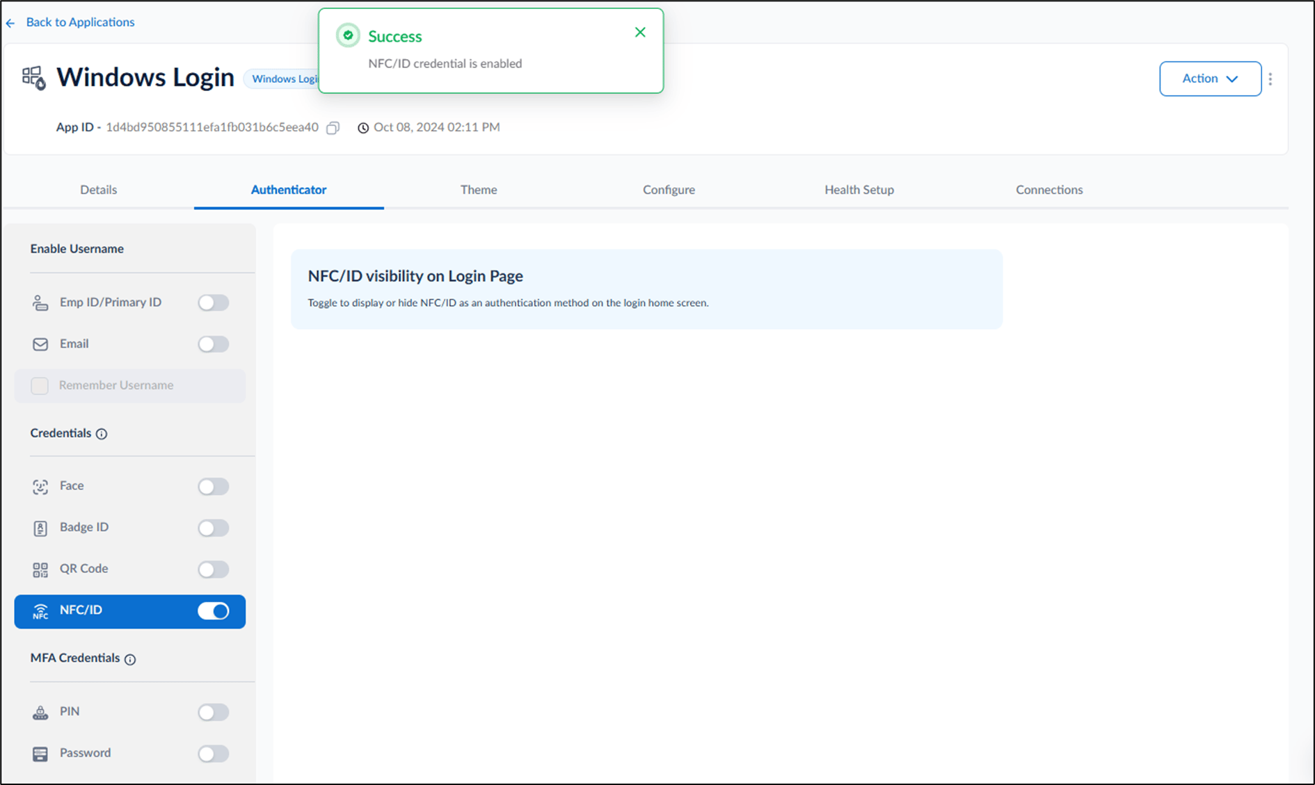Open the Authenticator tab
The image size is (1315, 785).
289,189
